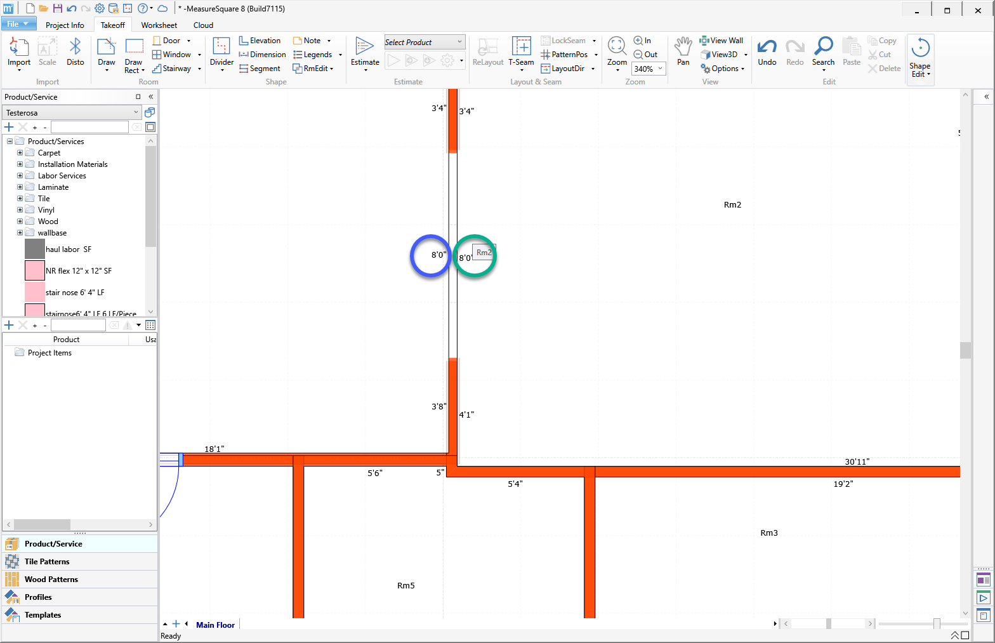Click the vertical canvas scrollbar thumb
This screenshot has width=995, height=643.
click(965, 350)
